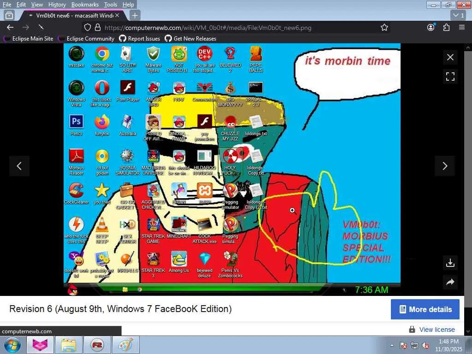Open Get New Releases bookmark

(x=190, y=39)
